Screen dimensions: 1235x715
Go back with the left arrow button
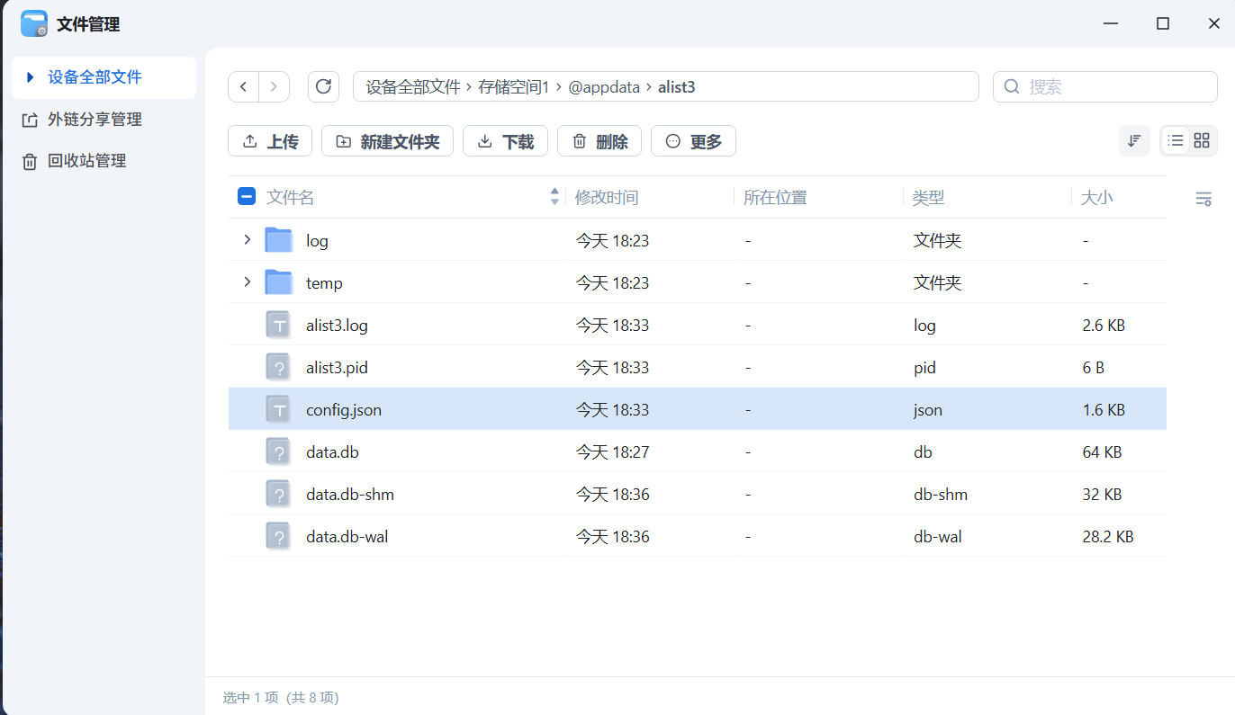tap(244, 86)
